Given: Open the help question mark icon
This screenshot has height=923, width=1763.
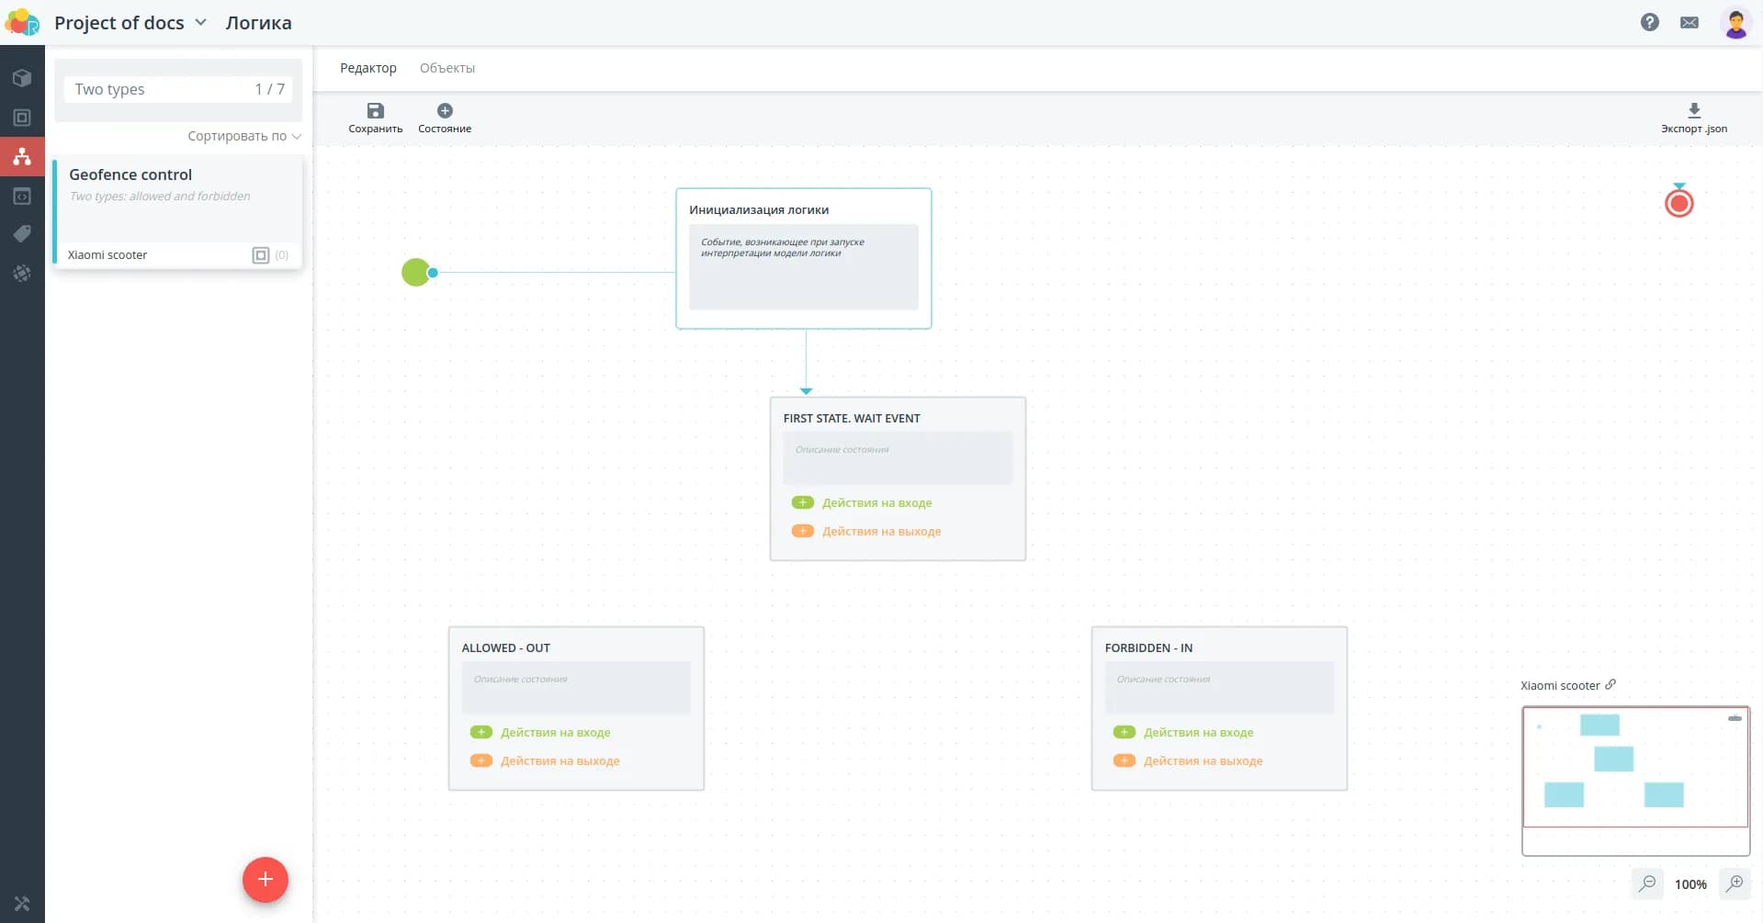Looking at the screenshot, I should click(1649, 22).
